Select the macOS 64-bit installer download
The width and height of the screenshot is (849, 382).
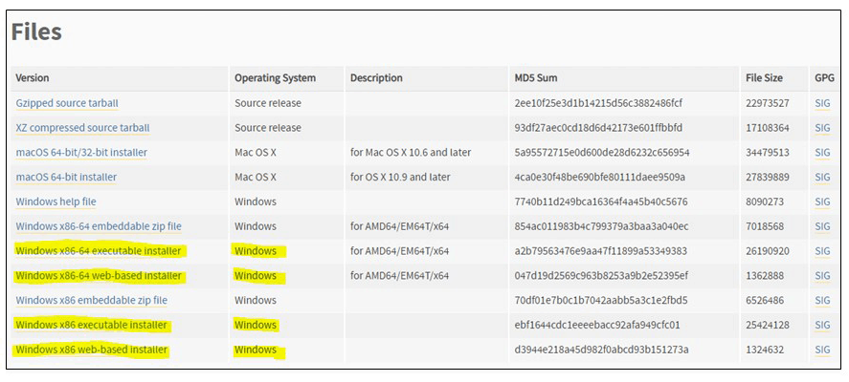66,178
